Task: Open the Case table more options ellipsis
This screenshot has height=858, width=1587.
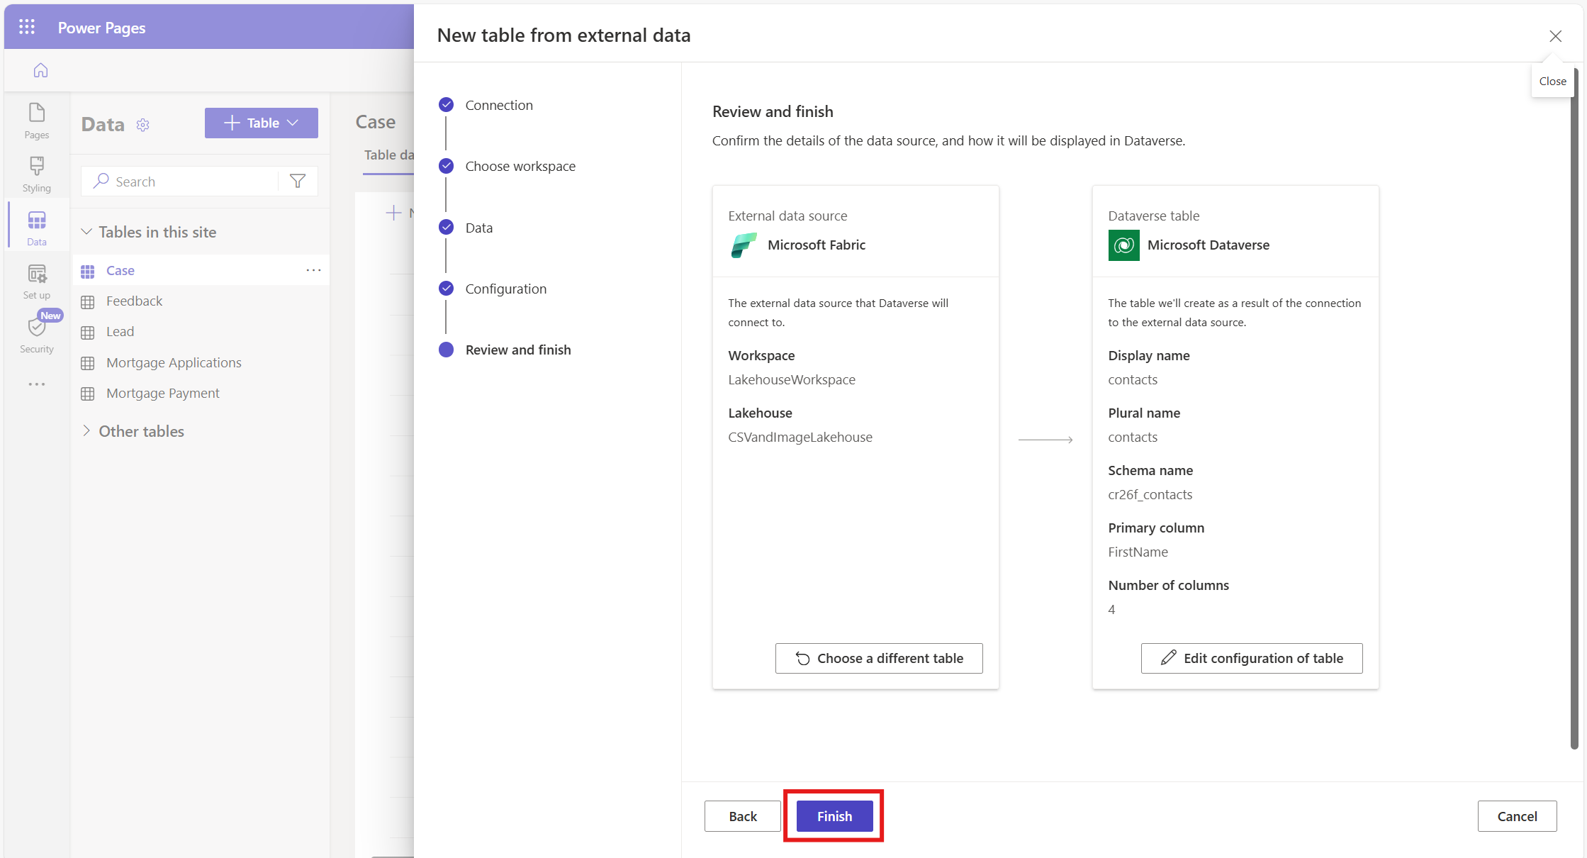Action: pos(313,270)
